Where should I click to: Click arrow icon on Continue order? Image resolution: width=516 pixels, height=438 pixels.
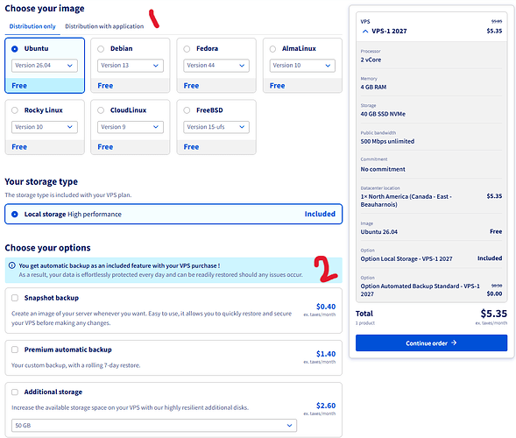[x=454, y=343]
